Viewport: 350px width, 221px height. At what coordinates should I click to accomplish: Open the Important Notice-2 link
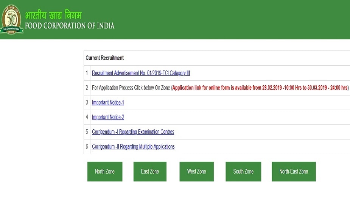click(108, 117)
